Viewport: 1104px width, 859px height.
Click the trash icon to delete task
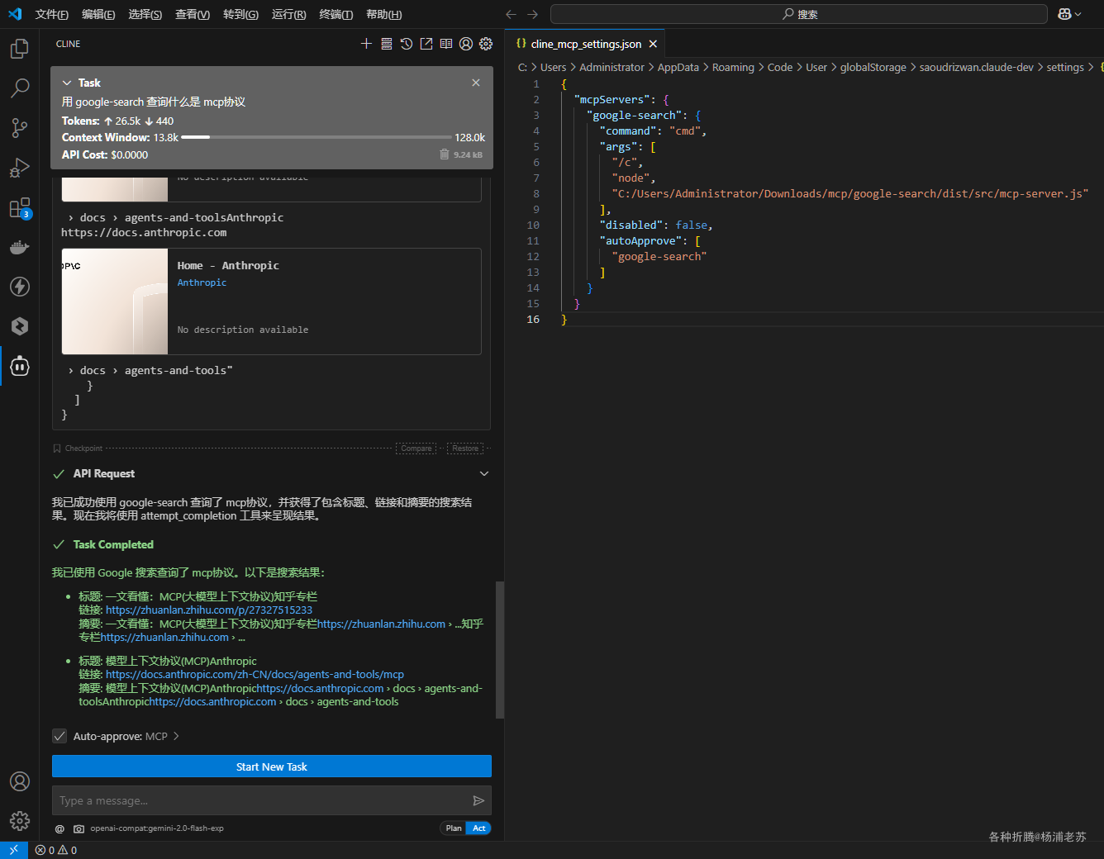coord(445,154)
